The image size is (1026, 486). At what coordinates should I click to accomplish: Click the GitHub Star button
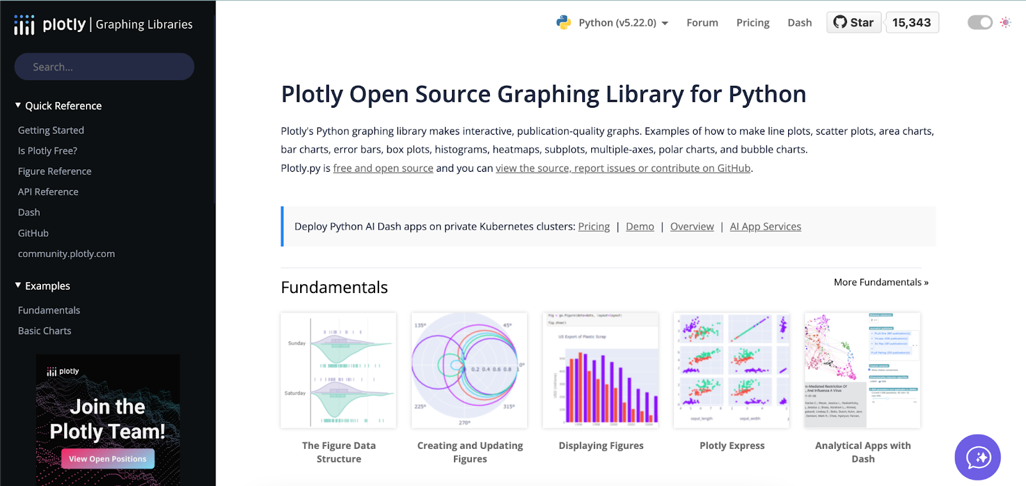coord(854,22)
